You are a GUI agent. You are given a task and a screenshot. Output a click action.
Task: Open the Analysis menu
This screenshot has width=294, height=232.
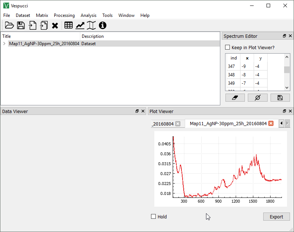coord(88,15)
